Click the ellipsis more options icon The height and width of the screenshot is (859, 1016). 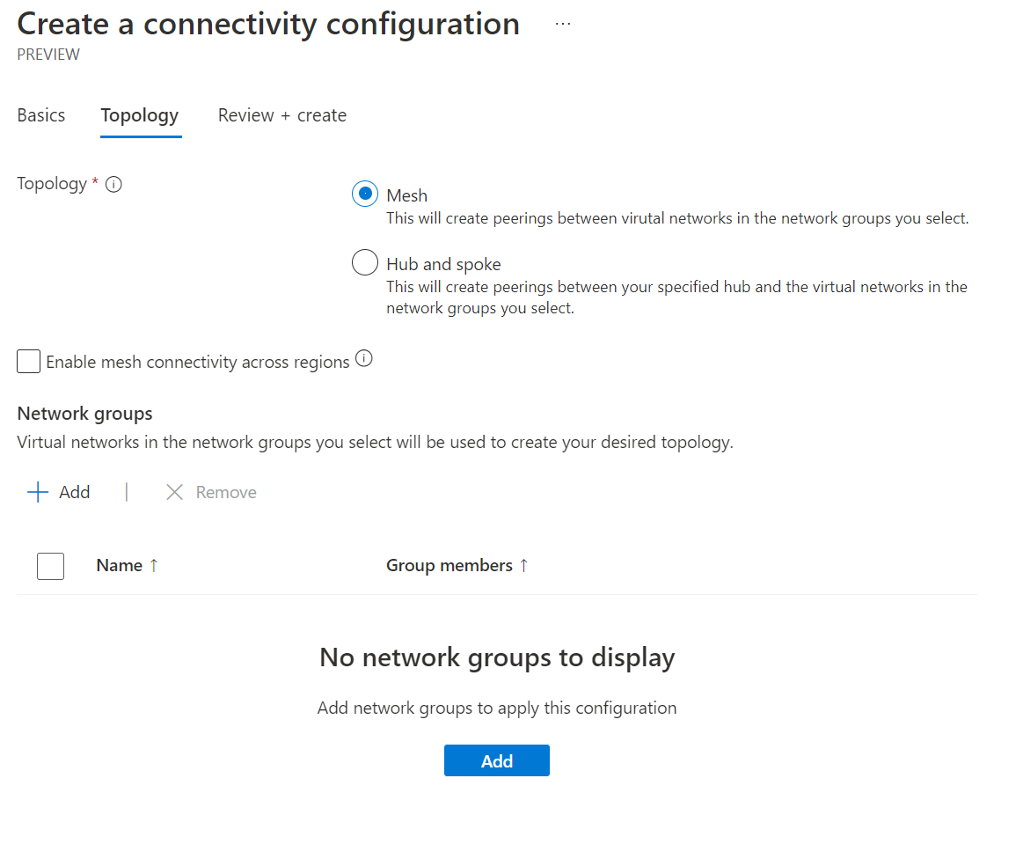click(563, 25)
